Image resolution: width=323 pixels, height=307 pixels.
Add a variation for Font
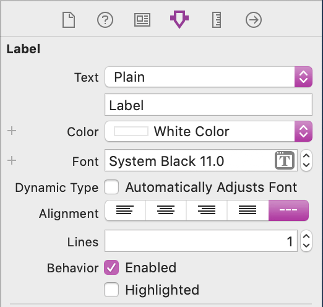coord(12,160)
